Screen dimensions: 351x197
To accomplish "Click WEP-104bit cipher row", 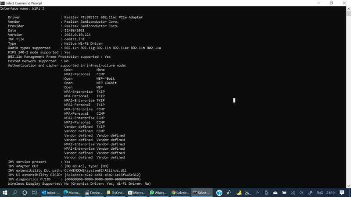I will pos(90,83).
